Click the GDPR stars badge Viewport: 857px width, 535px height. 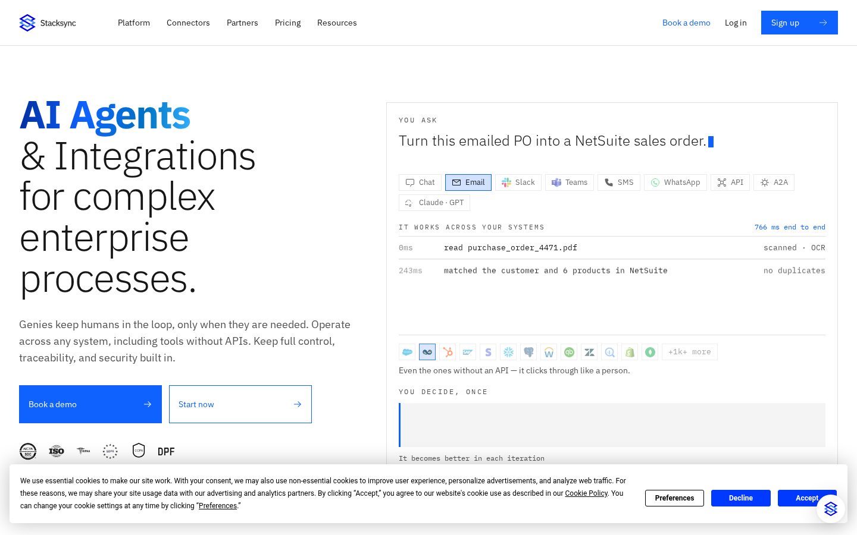[110, 451]
